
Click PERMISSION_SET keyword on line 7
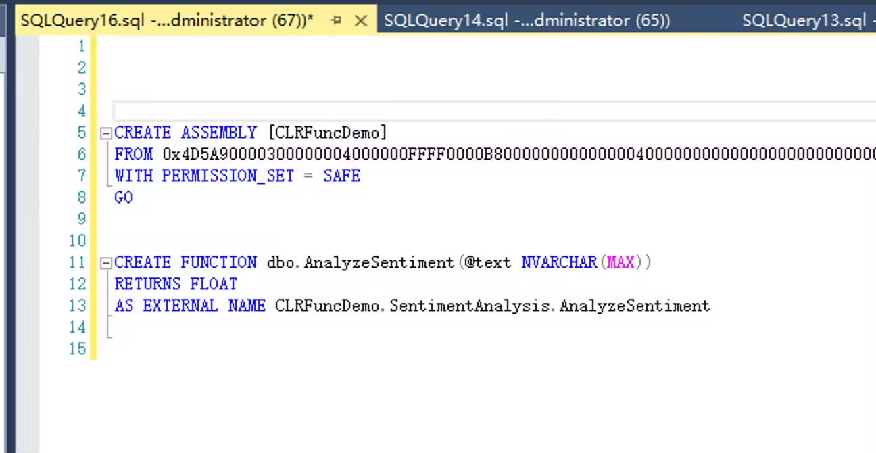pyautogui.click(x=228, y=176)
